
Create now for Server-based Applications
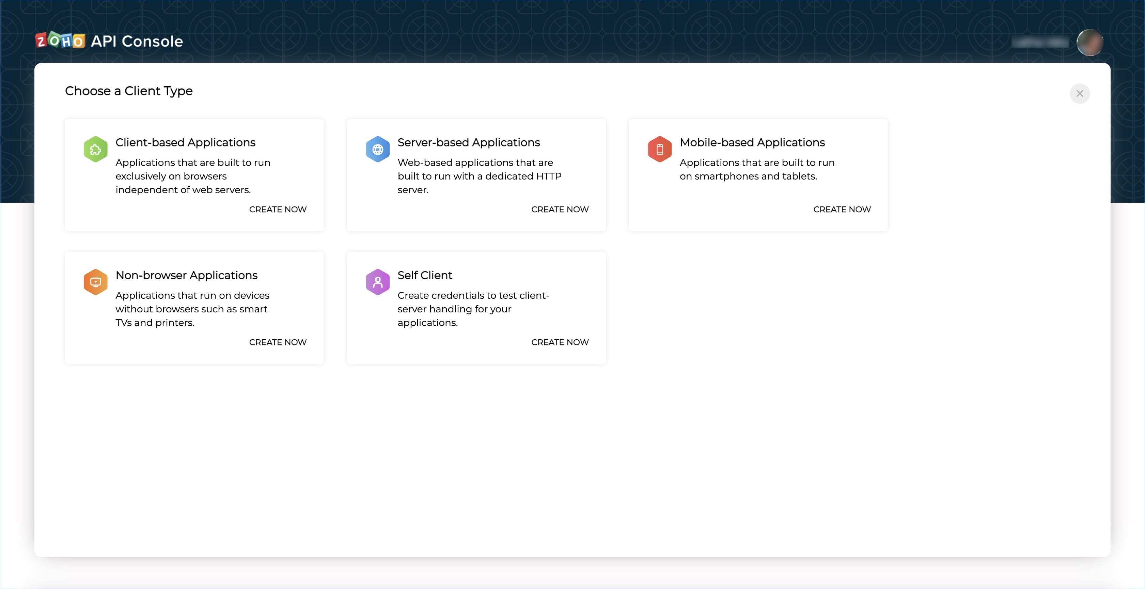coord(560,210)
